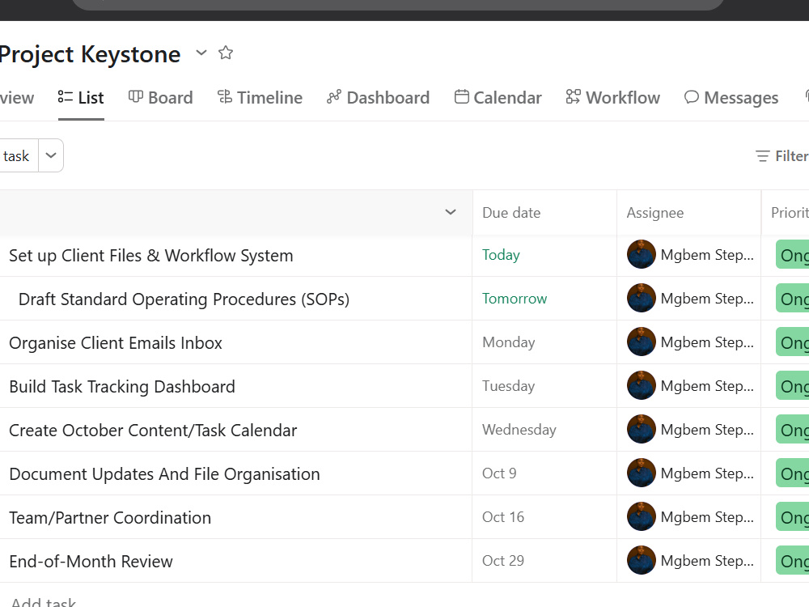Open the Calendar tab

498,98
